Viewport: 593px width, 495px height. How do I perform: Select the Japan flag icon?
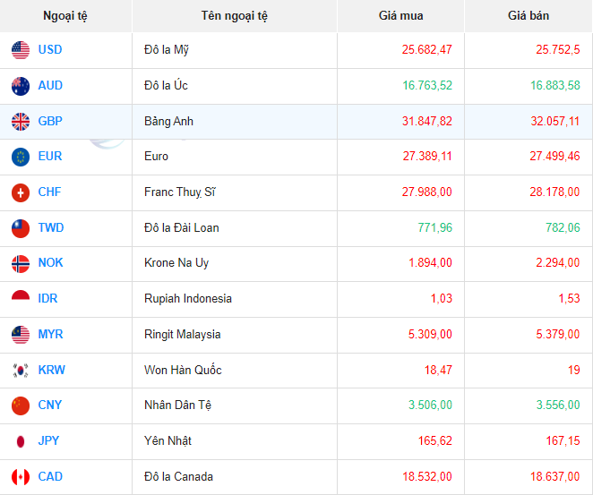pyautogui.click(x=21, y=440)
